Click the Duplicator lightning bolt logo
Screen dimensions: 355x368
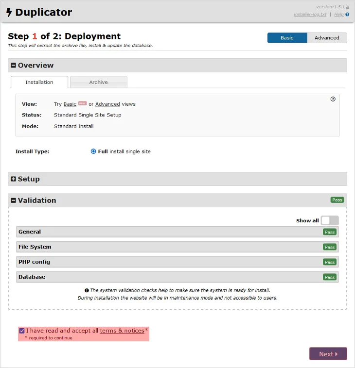click(x=9, y=13)
